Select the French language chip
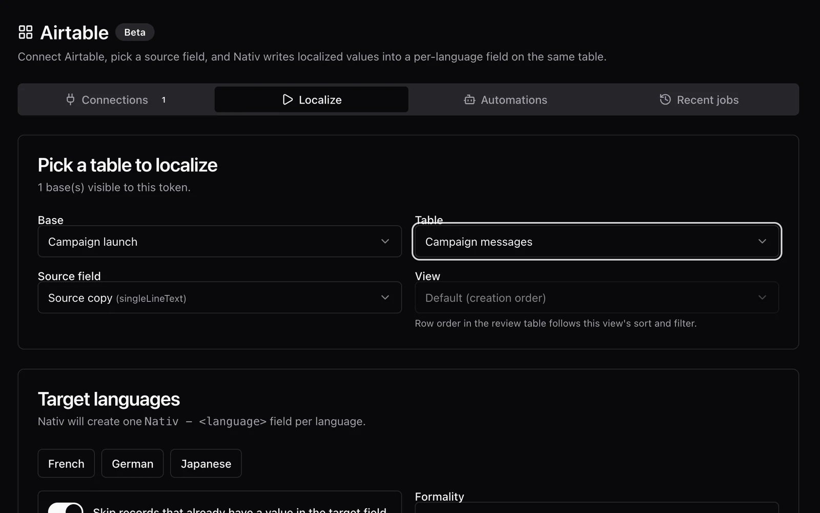The height and width of the screenshot is (513, 820). 66,464
